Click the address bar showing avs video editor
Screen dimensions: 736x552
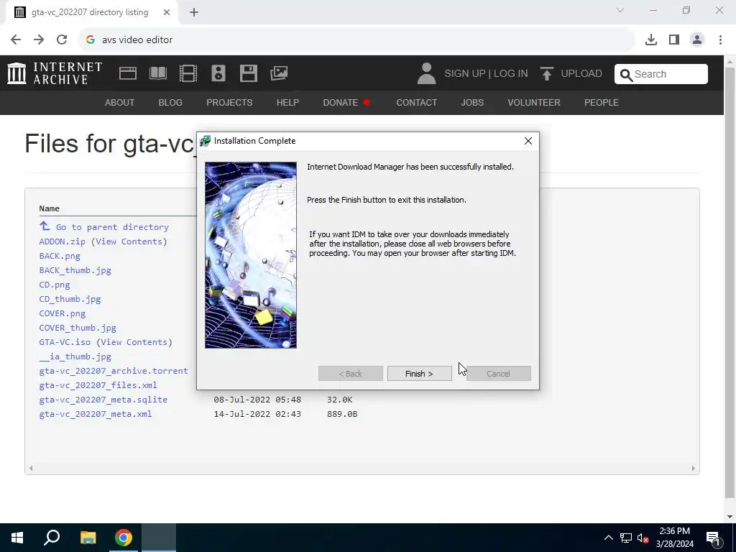point(356,40)
